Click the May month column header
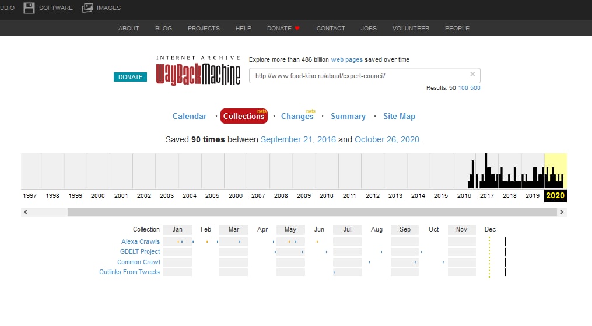 click(290, 229)
